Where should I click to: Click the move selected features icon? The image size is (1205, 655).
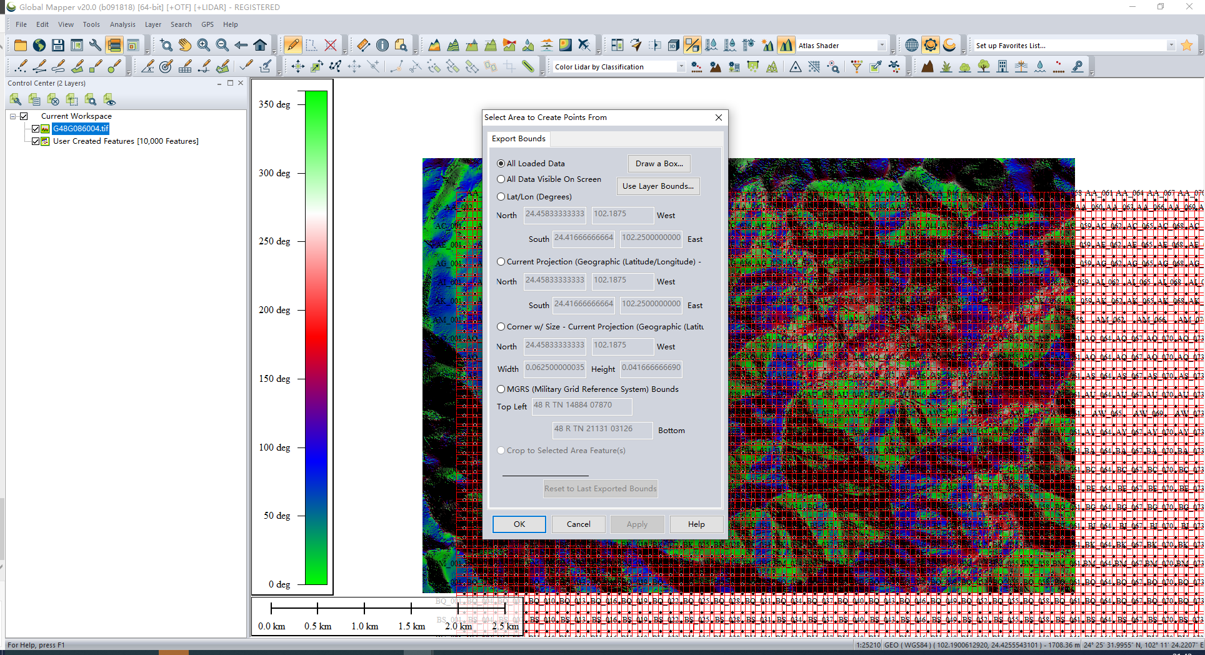tap(298, 66)
